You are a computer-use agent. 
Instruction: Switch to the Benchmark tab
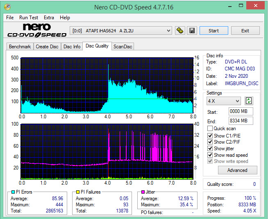click(20, 47)
